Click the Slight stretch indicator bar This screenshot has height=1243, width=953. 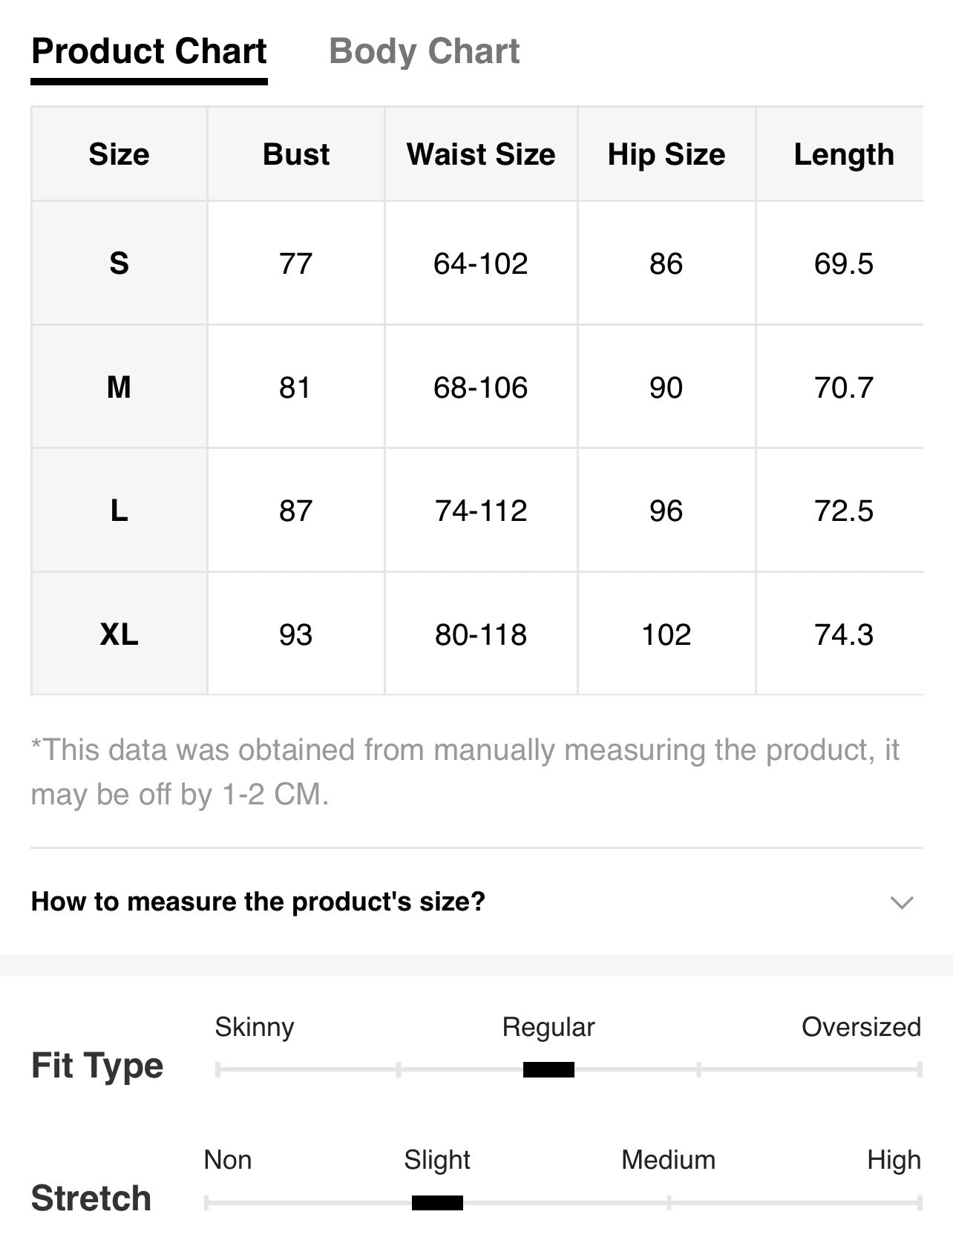tap(437, 1202)
